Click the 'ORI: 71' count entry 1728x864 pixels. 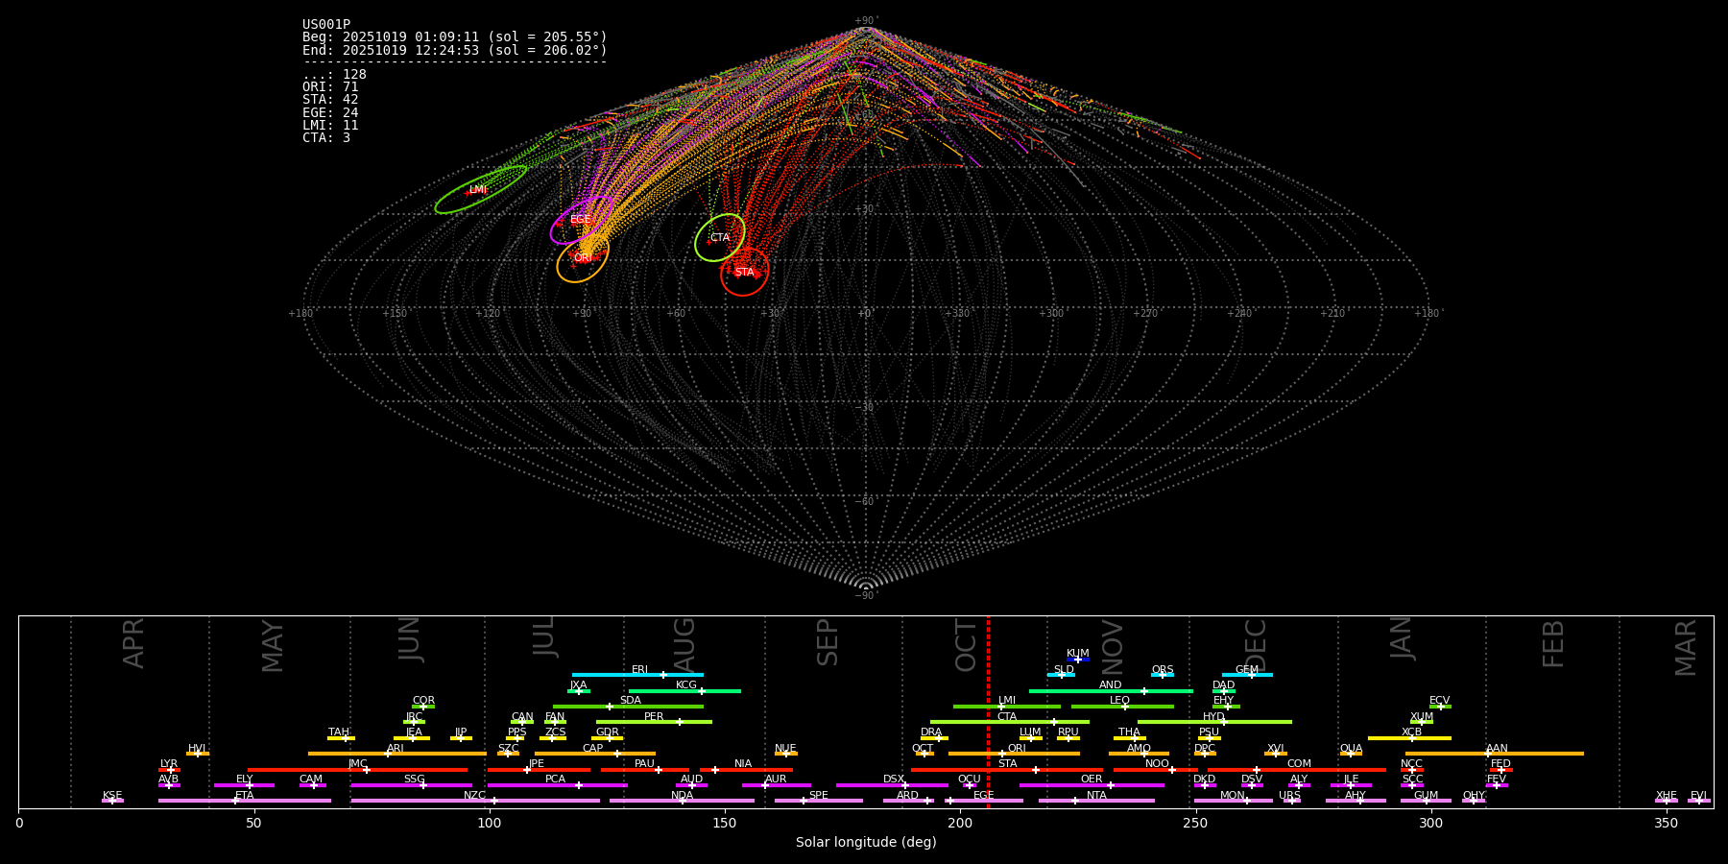pos(330,87)
